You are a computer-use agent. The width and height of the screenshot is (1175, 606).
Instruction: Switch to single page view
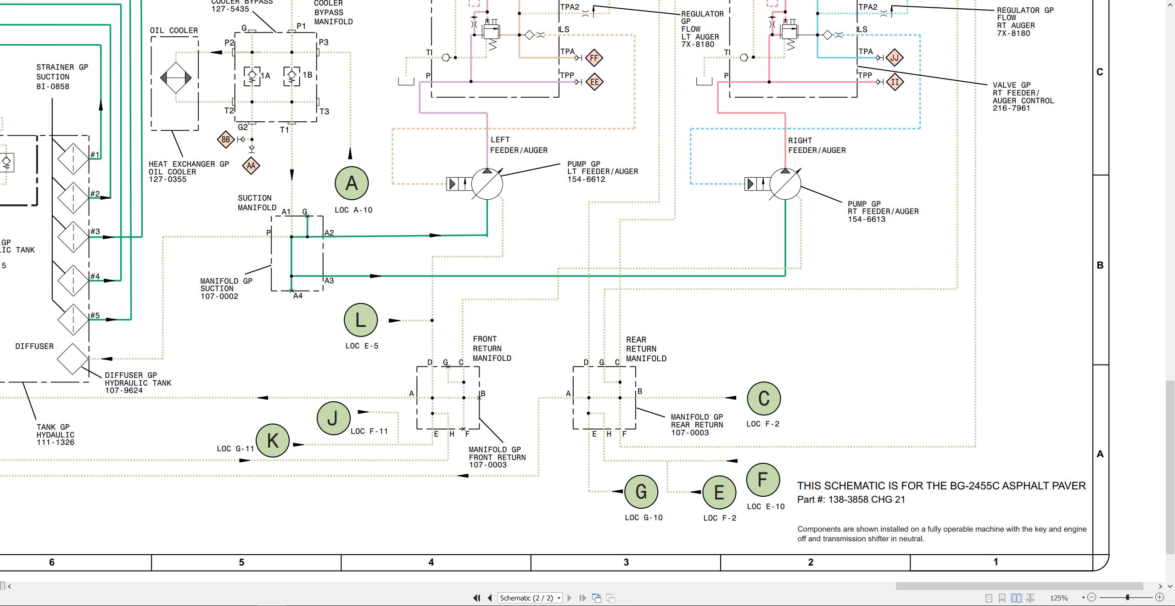pos(989,598)
